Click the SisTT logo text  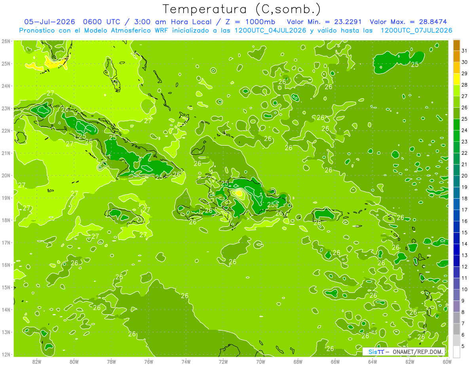click(x=376, y=352)
